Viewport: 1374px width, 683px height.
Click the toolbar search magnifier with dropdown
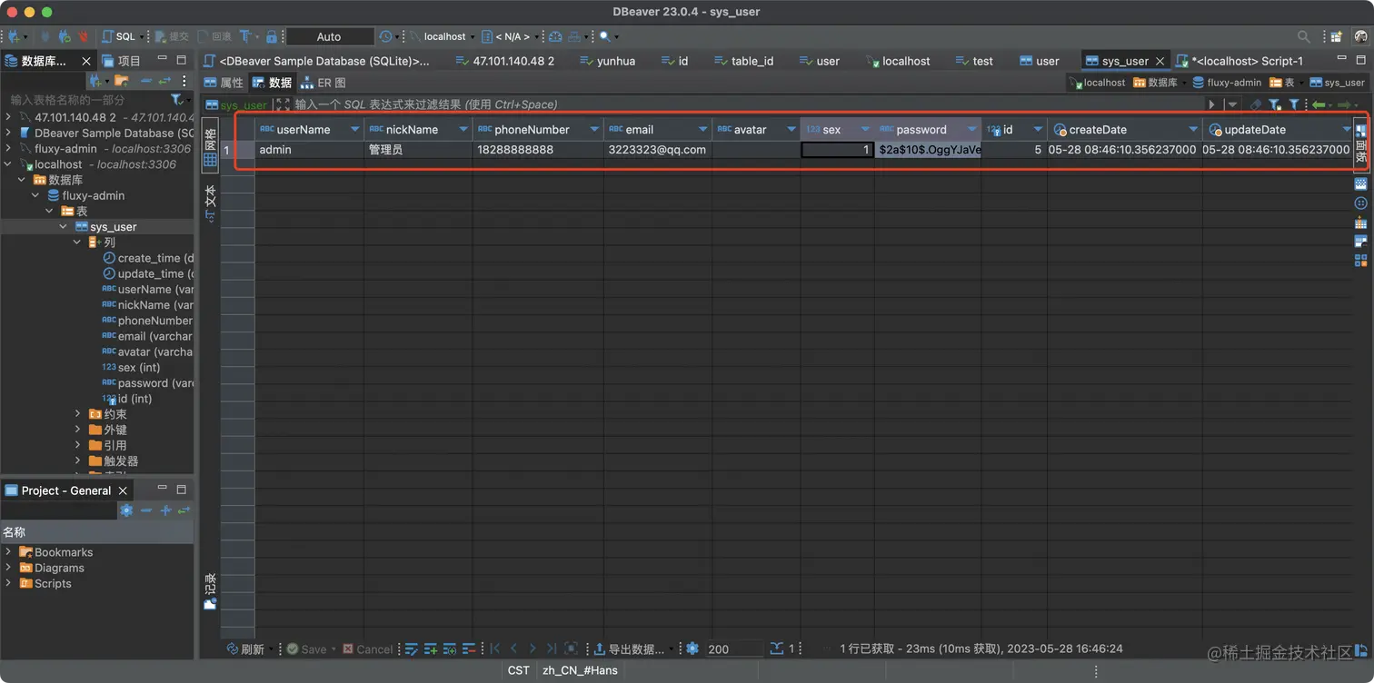point(605,36)
